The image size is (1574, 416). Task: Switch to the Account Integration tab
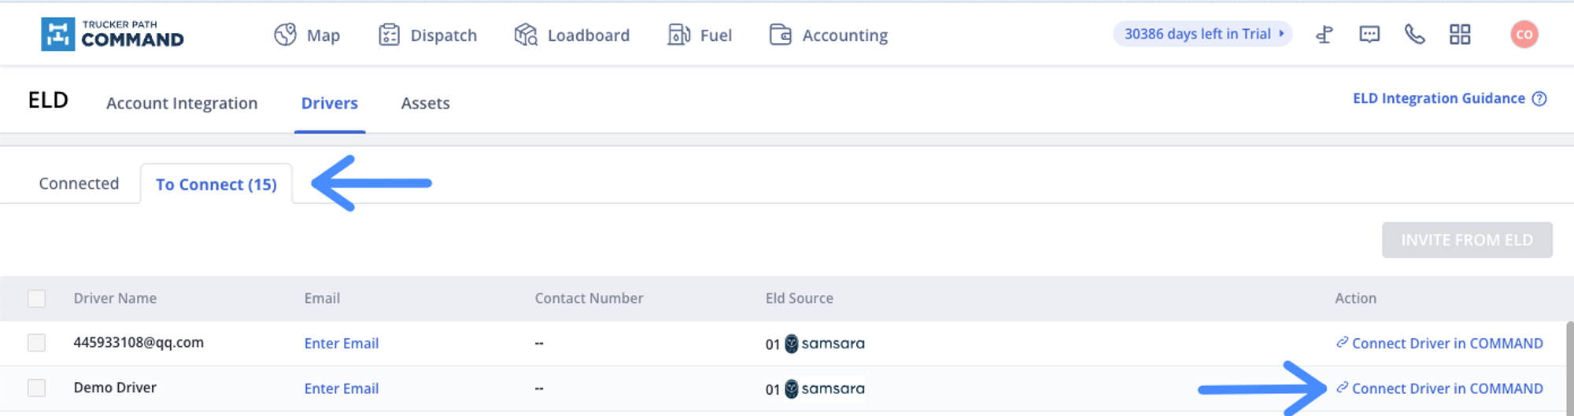coord(182,103)
